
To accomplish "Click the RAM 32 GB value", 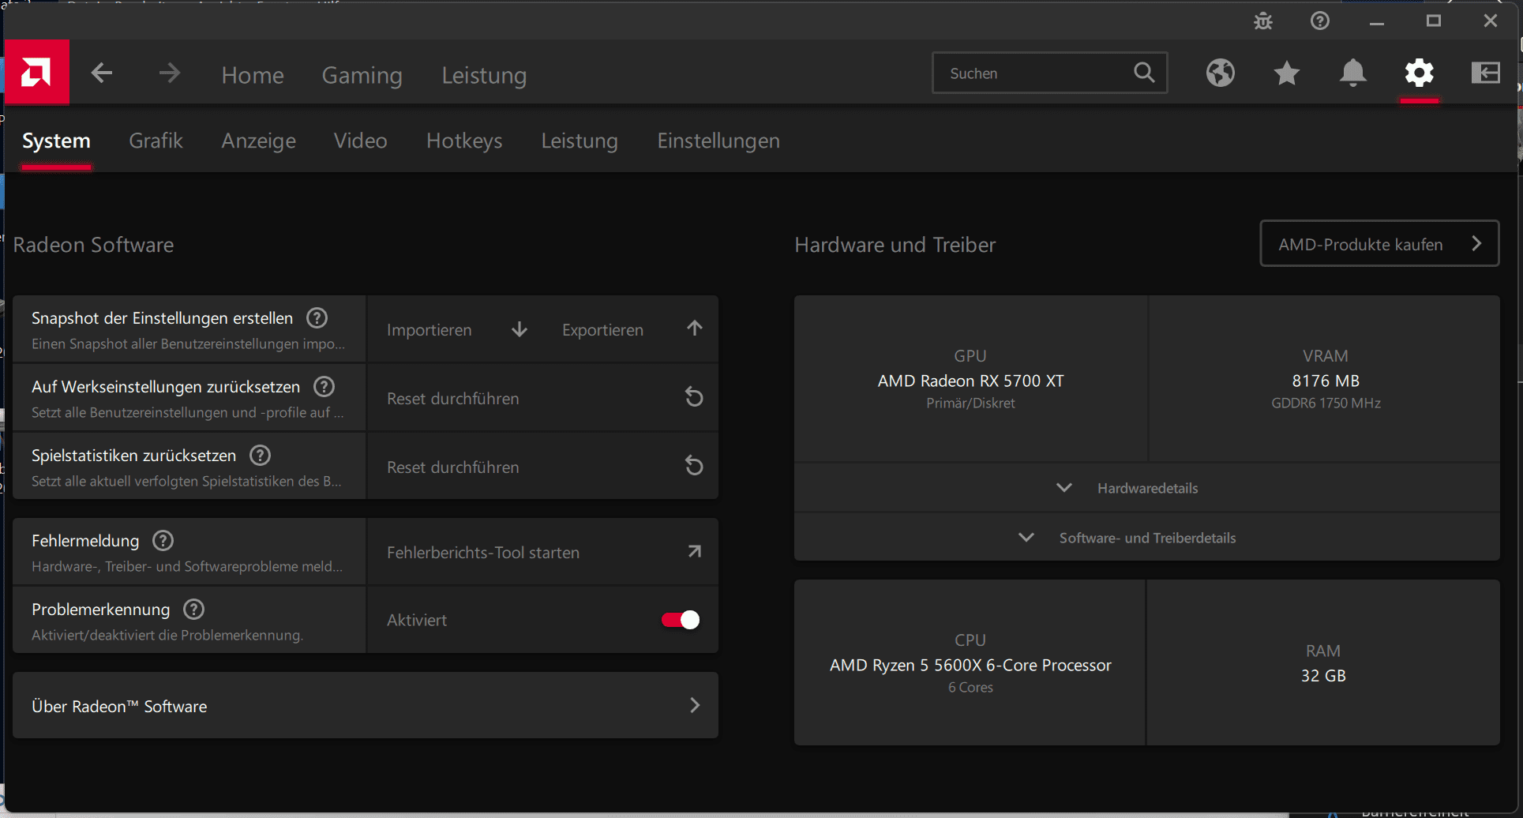I will (1323, 675).
